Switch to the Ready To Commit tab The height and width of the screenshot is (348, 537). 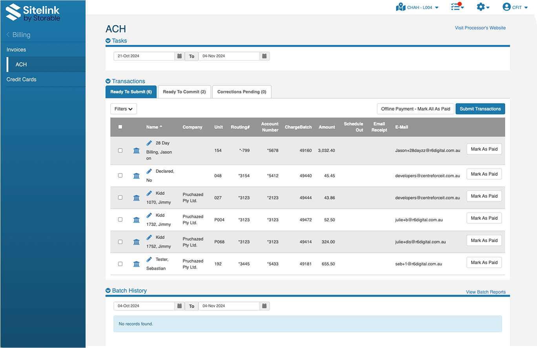184,92
